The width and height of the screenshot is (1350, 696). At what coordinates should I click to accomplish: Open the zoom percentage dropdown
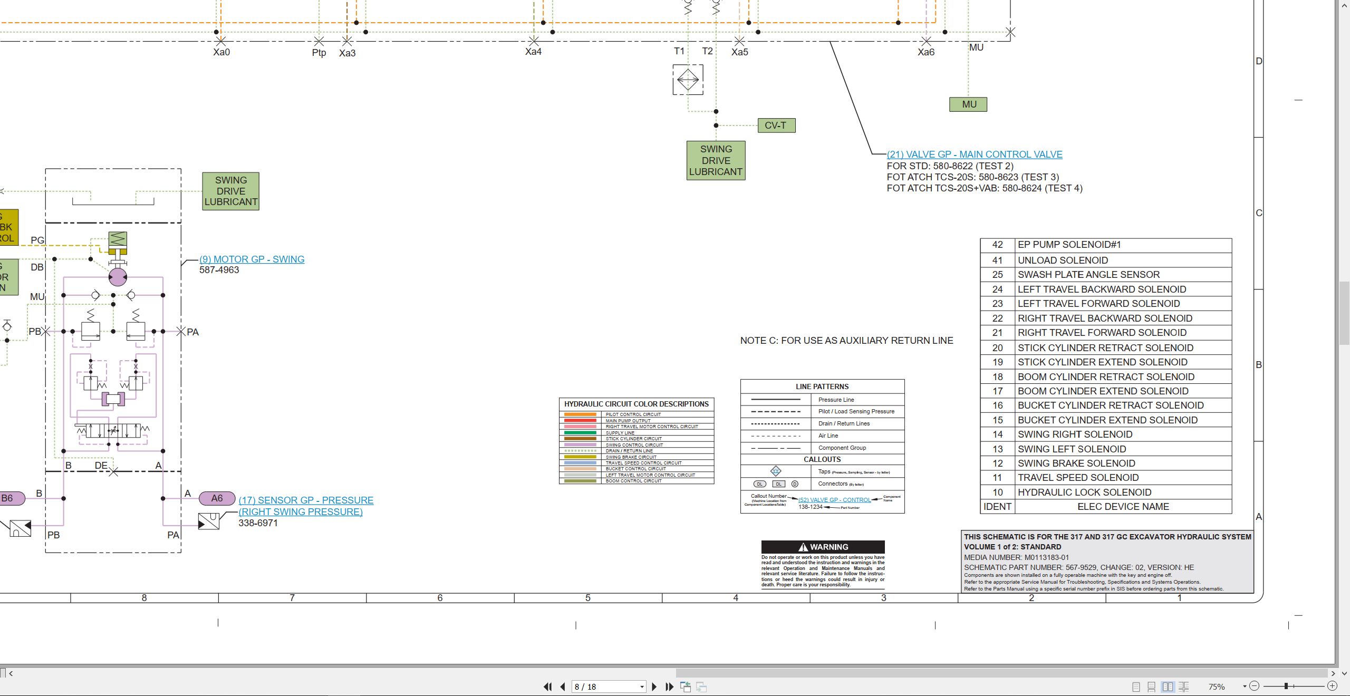(1245, 686)
